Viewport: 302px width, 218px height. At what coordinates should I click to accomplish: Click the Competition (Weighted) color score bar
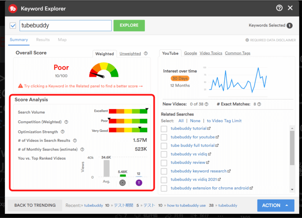[128, 121]
